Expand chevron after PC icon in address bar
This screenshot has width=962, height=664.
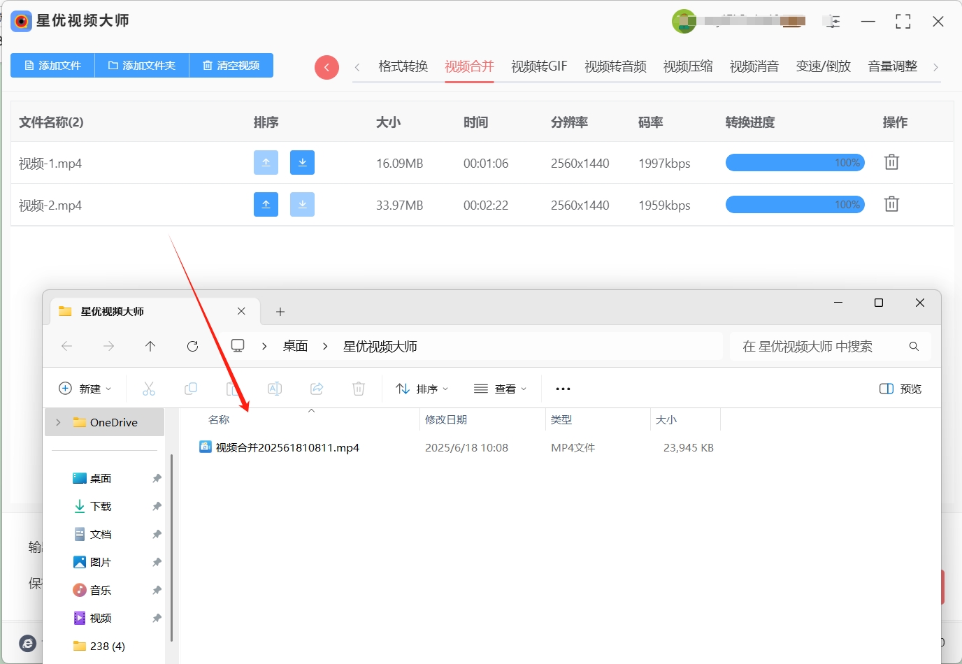[264, 346]
